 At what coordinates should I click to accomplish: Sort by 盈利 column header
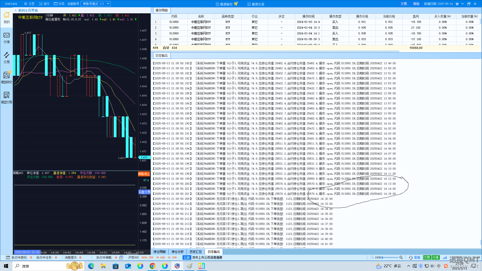click(x=416, y=16)
